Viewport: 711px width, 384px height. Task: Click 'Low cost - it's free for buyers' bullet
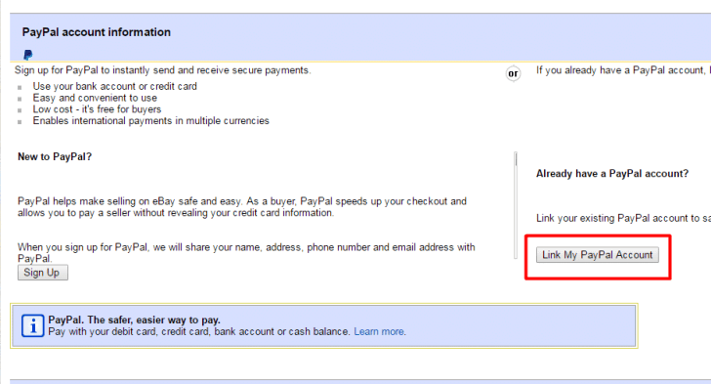click(x=97, y=109)
